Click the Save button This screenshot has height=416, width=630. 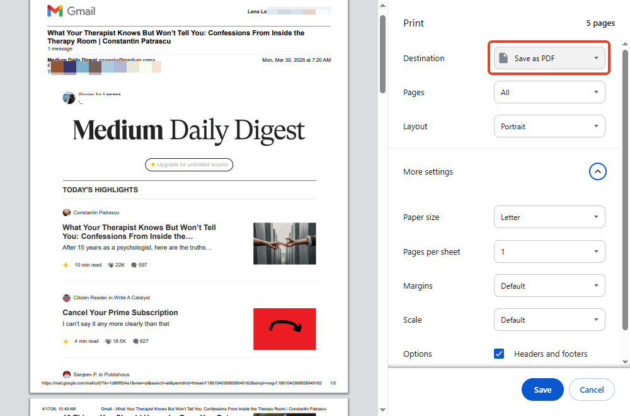point(542,390)
